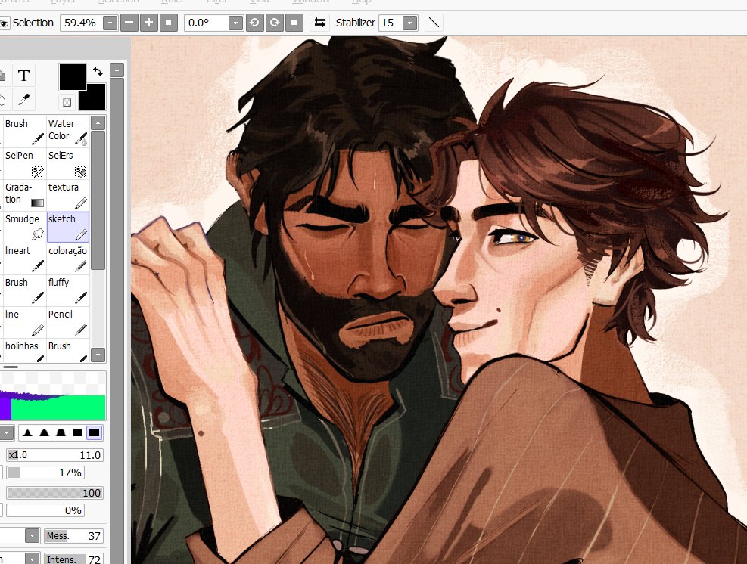The image size is (747, 564).
Task: Rotate the canvas clockwise
Action: 275,23
